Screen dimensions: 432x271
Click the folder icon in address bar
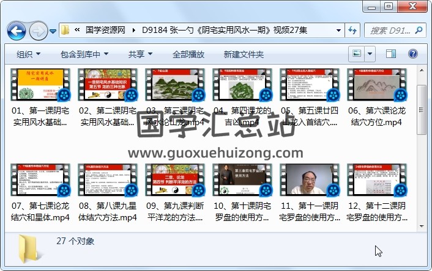point(65,30)
